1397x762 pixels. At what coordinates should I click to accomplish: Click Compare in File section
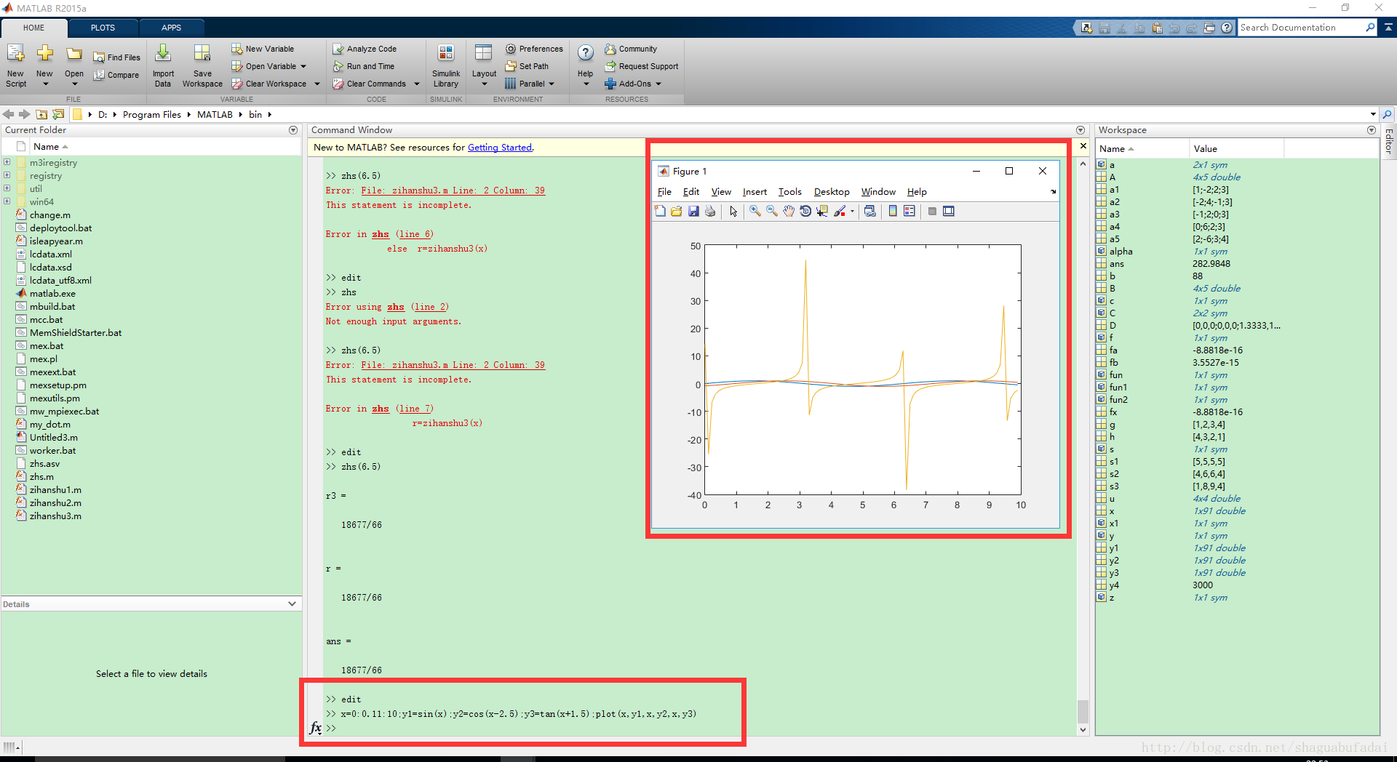(116, 75)
